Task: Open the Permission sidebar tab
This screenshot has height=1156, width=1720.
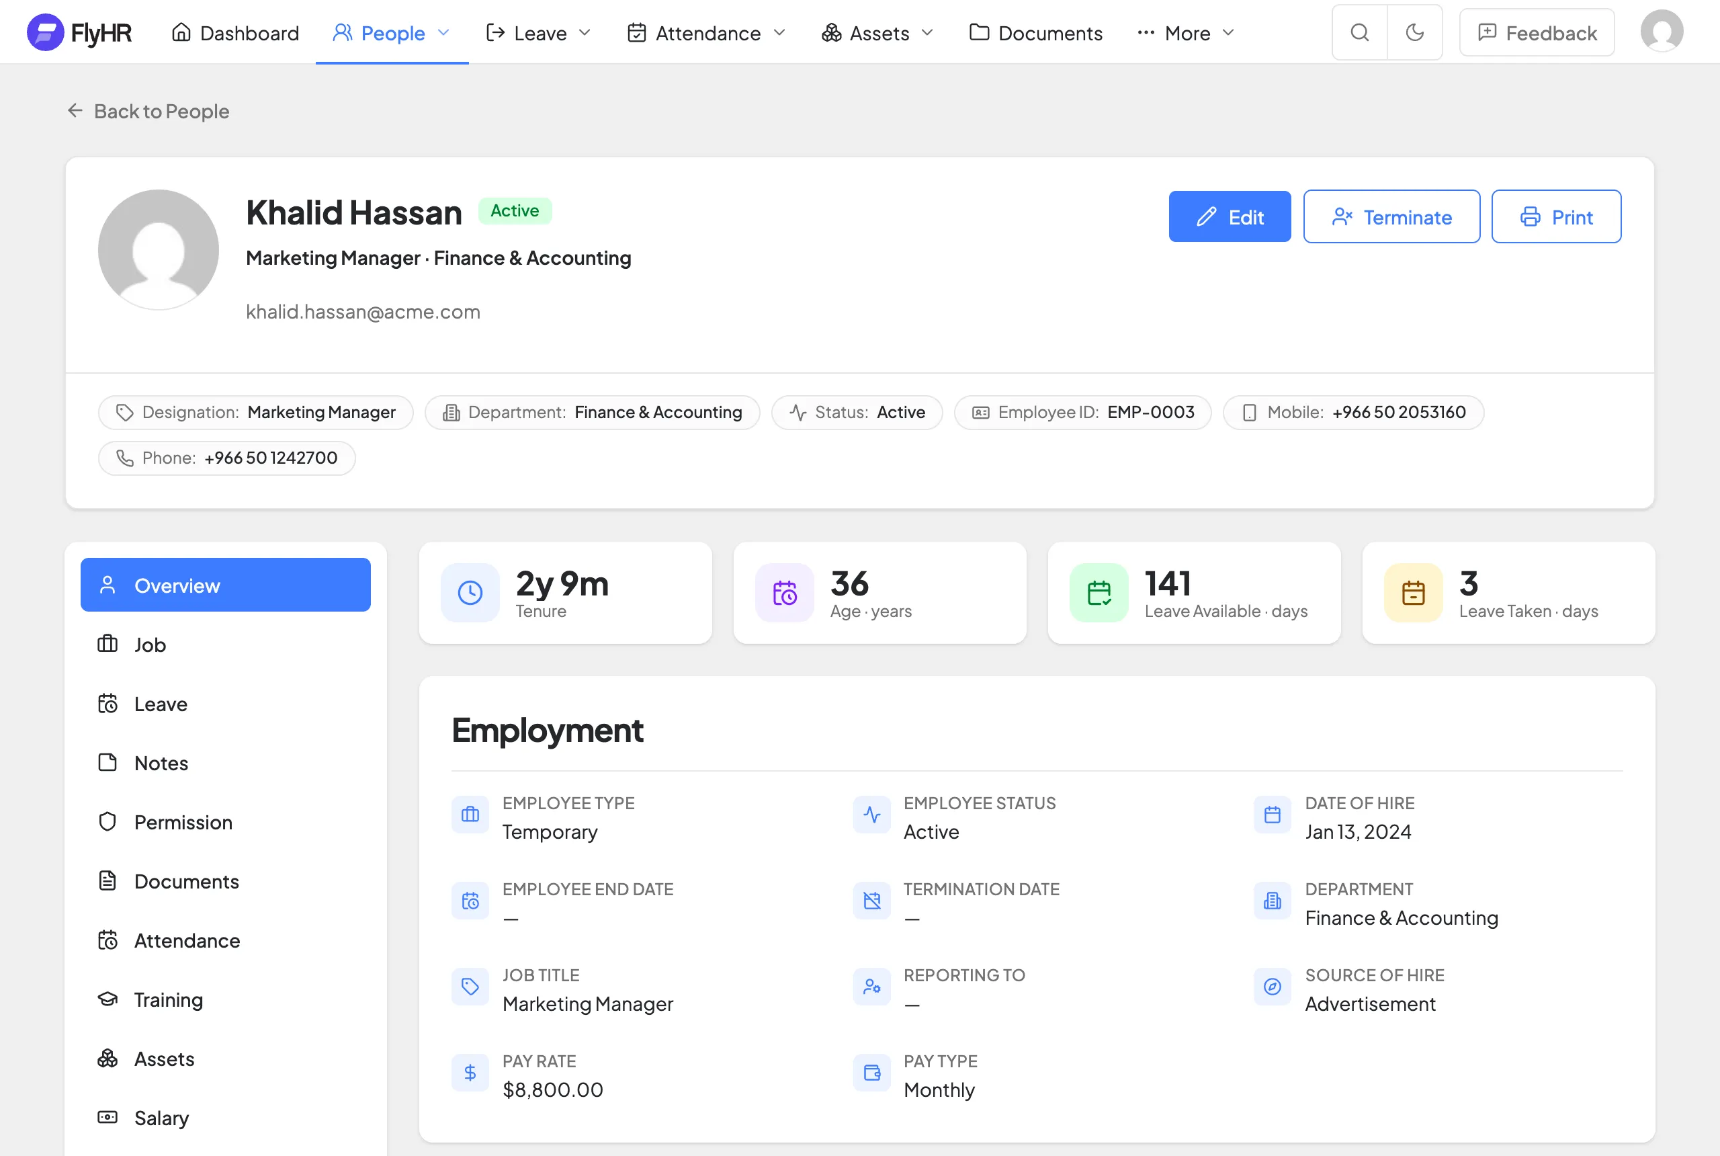Action: coord(226,822)
